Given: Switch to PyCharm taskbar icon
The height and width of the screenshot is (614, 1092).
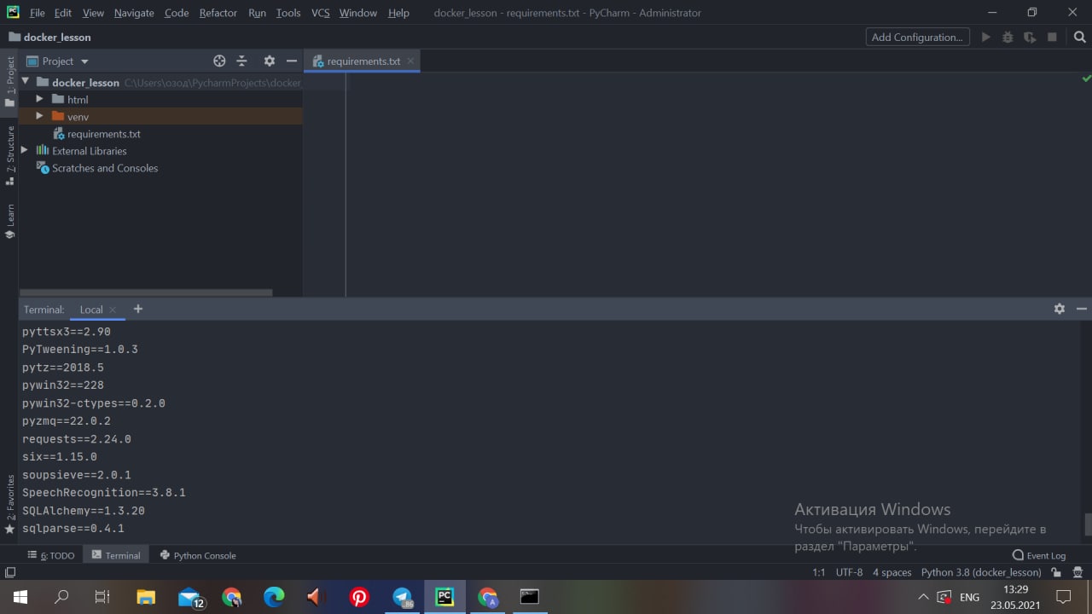Looking at the screenshot, I should tap(444, 597).
